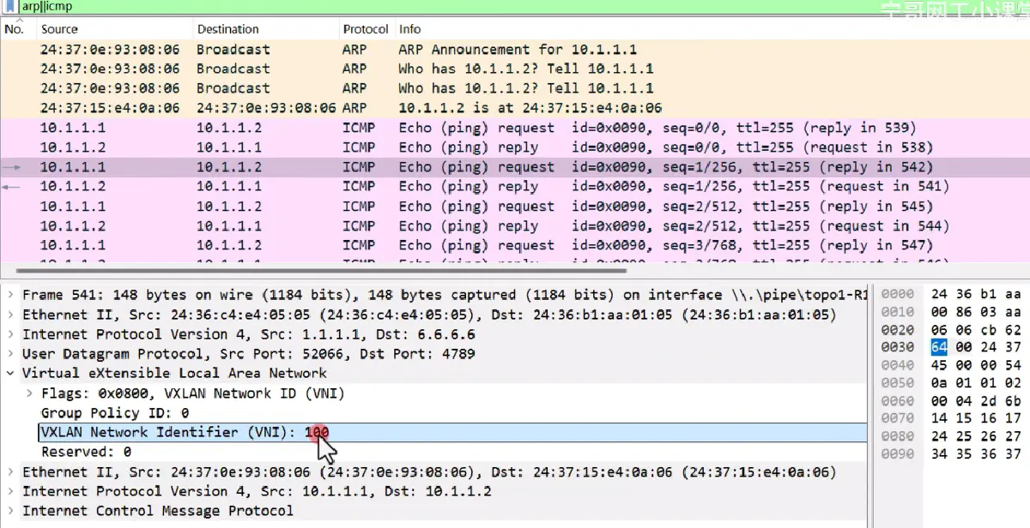Select the Echo request seq=0/0 packet
The height and width of the screenshot is (528, 1030).
[515, 128]
